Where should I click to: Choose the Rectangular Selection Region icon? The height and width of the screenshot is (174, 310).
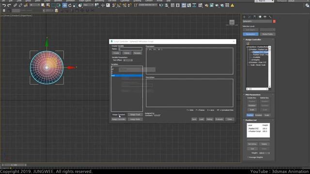click(x=54, y=5)
